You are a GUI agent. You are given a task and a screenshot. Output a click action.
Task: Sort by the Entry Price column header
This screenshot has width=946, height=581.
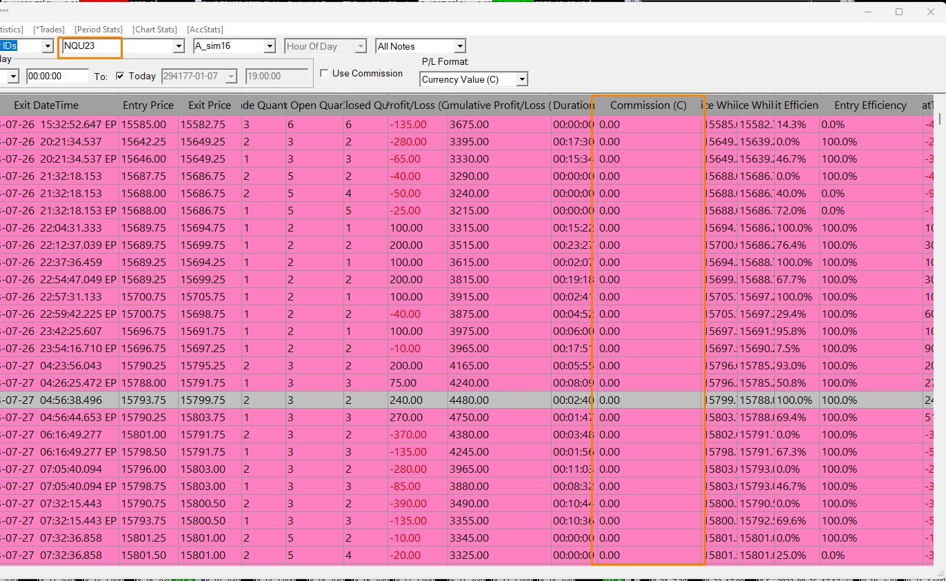click(x=148, y=105)
